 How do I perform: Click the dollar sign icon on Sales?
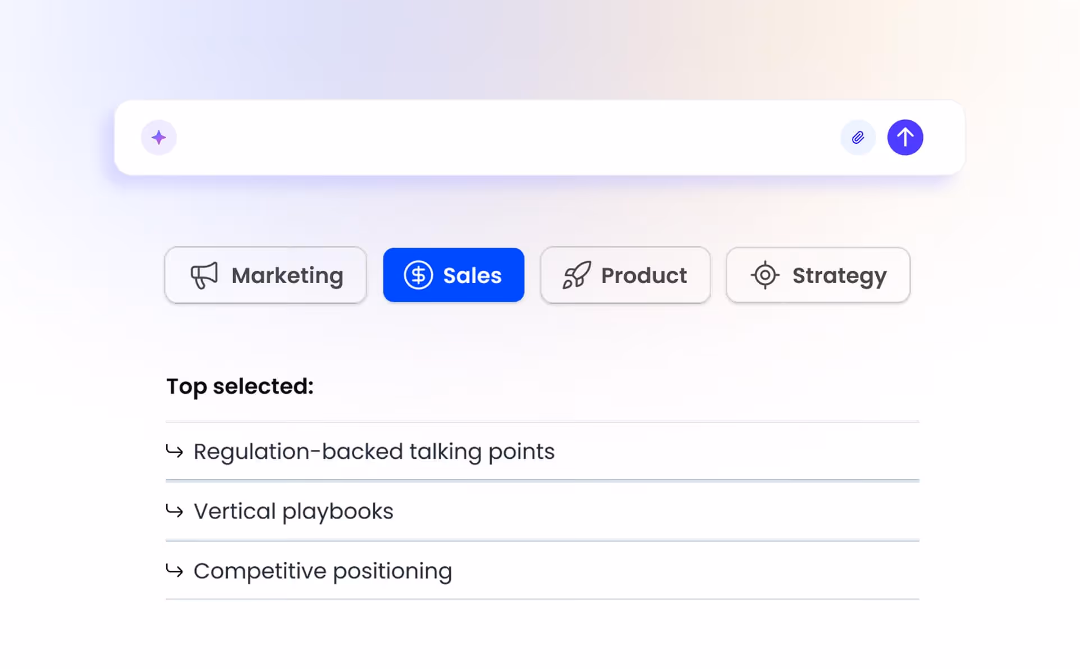[418, 275]
